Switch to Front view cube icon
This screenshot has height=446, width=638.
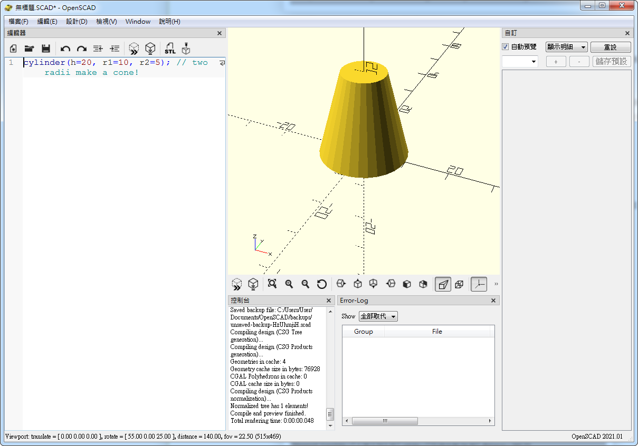pyautogui.click(x=407, y=284)
